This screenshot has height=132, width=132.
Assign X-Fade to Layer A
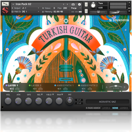click(106, 108)
